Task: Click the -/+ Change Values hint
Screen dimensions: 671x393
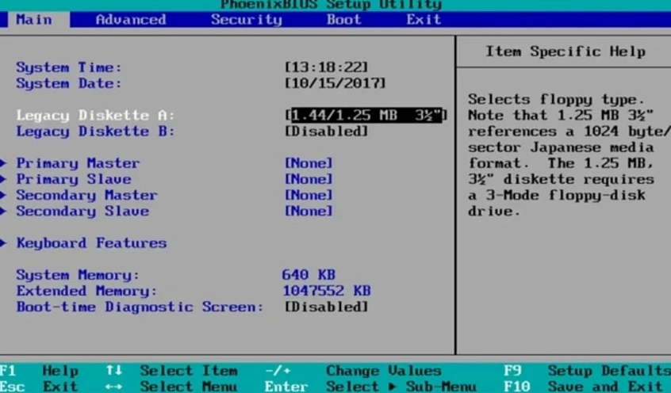Action: click(353, 370)
